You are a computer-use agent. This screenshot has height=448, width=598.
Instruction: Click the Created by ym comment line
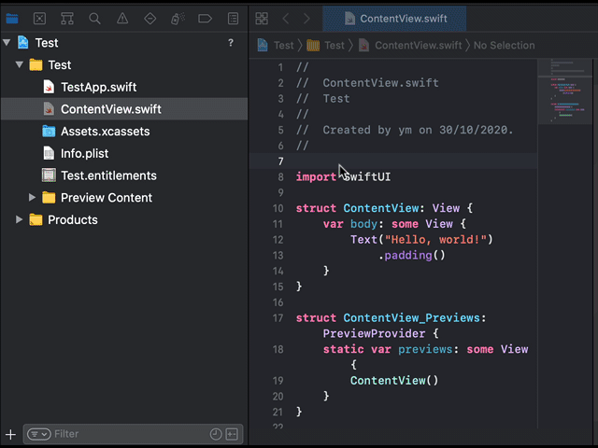pyautogui.click(x=405, y=130)
